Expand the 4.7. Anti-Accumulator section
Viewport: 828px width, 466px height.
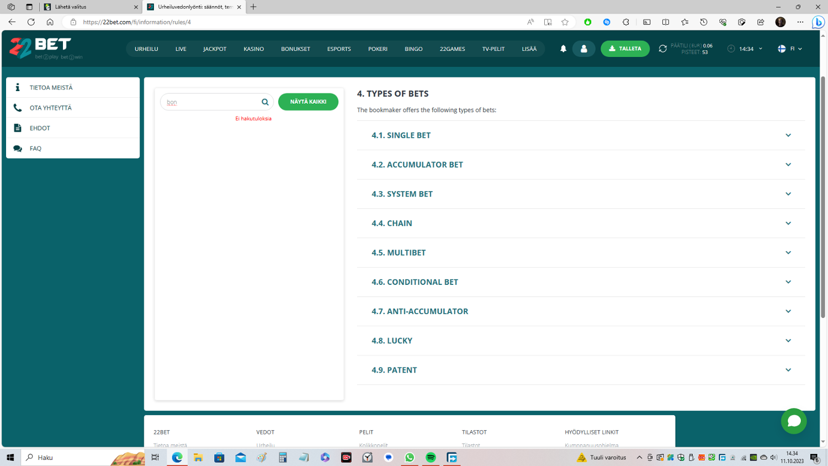click(x=581, y=311)
